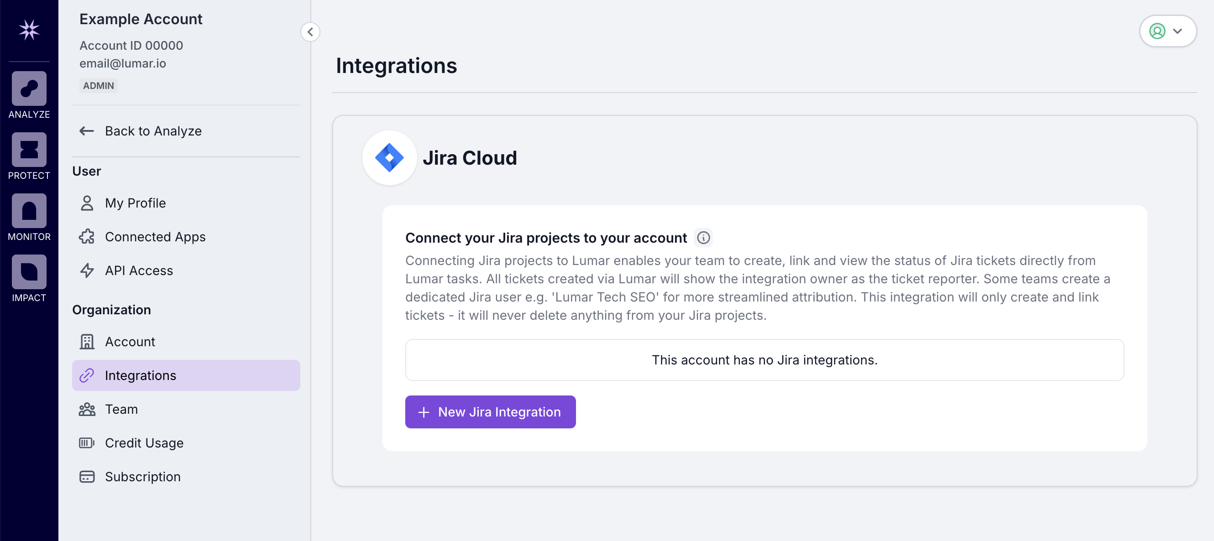Open Subscription settings

click(142, 477)
